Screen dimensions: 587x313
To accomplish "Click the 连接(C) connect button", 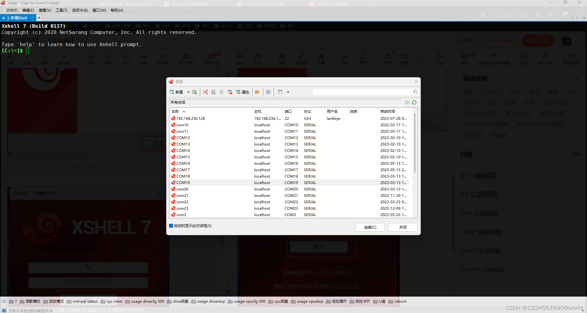I will pyautogui.click(x=370, y=227).
